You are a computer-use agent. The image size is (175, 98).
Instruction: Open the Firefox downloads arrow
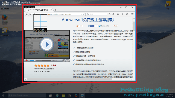point(118,14)
